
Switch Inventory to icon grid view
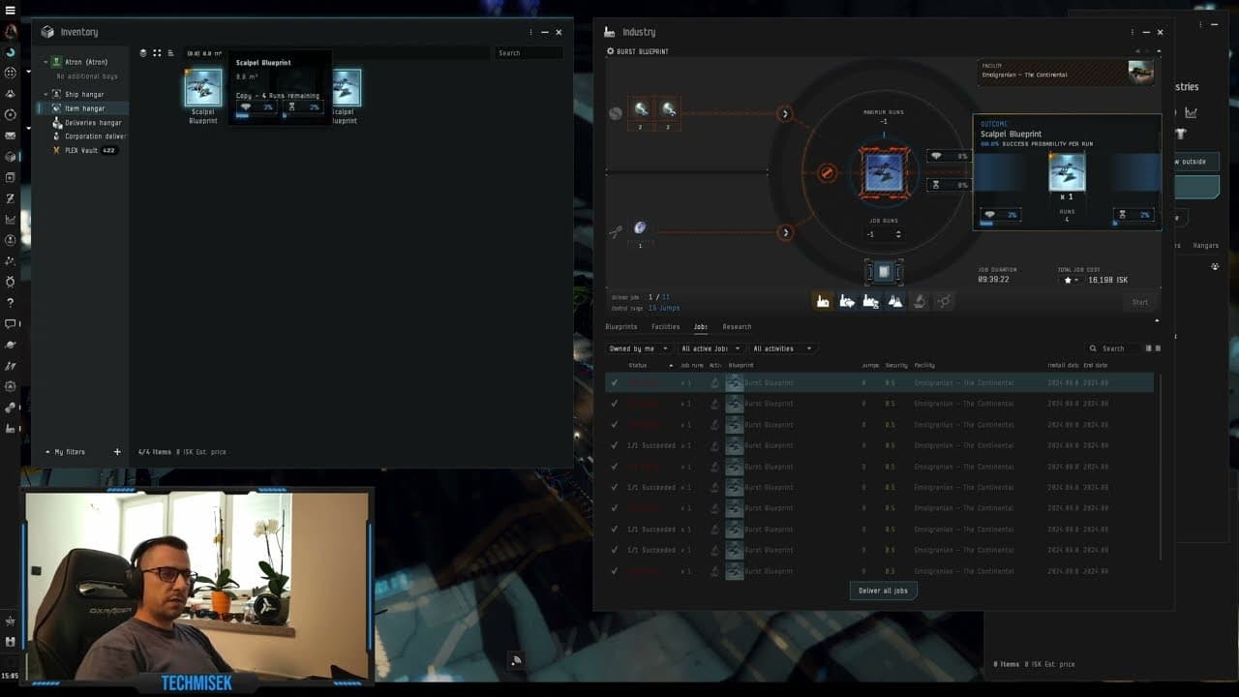157,53
